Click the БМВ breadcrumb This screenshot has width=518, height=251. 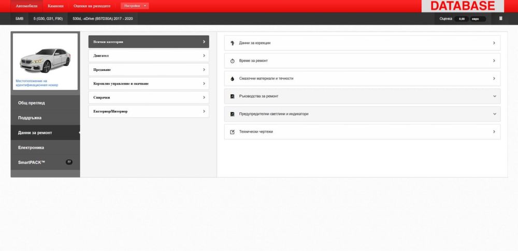pyautogui.click(x=20, y=19)
